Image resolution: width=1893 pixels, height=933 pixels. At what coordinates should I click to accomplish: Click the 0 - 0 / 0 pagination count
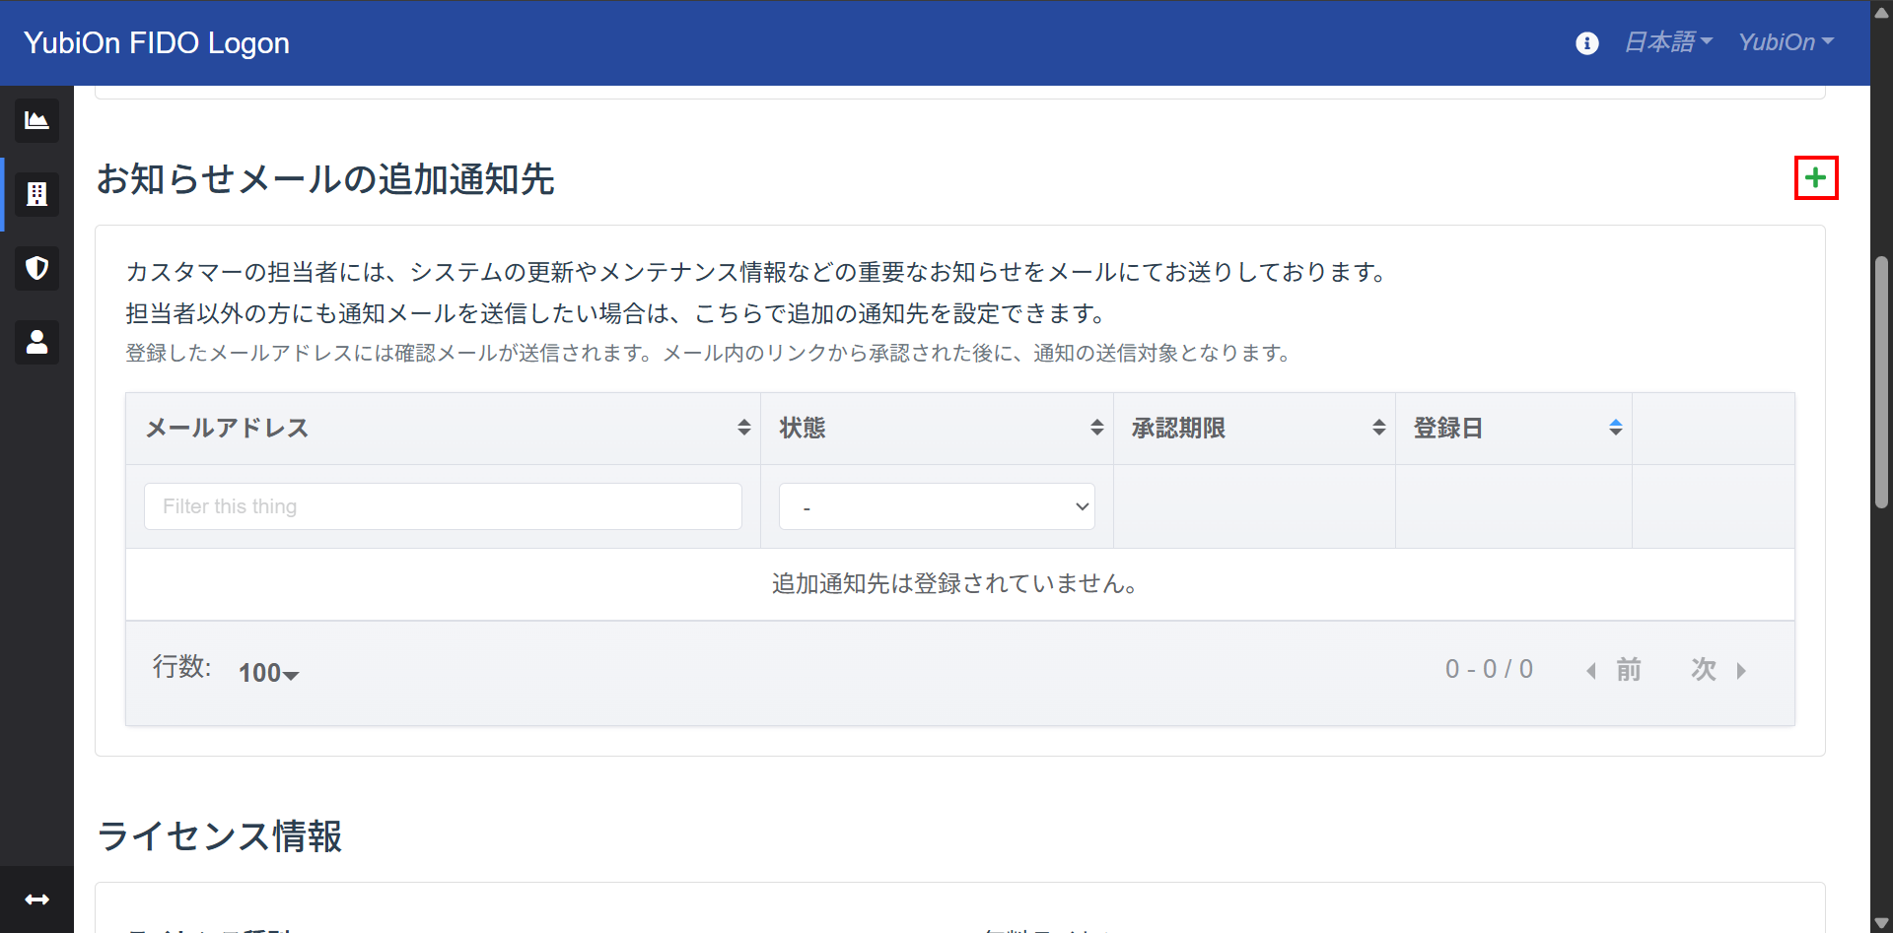tap(1489, 670)
